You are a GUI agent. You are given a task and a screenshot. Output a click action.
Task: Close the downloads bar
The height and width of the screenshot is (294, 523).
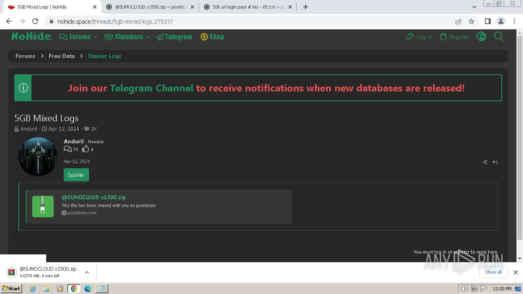pos(515,272)
